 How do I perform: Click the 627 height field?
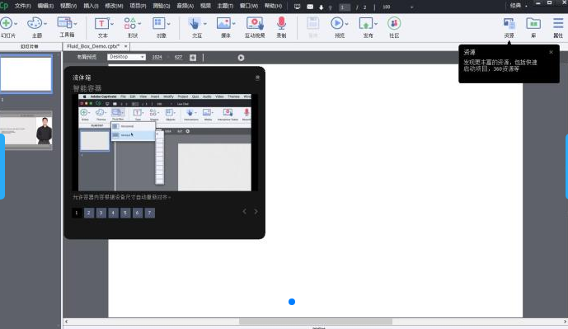(178, 57)
